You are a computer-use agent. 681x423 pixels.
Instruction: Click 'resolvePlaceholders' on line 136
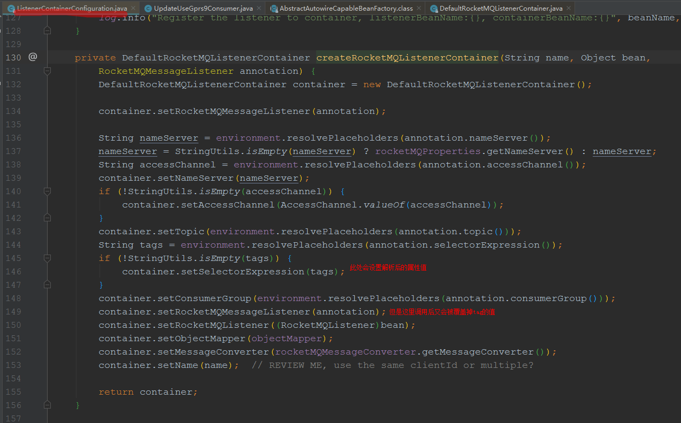point(343,138)
